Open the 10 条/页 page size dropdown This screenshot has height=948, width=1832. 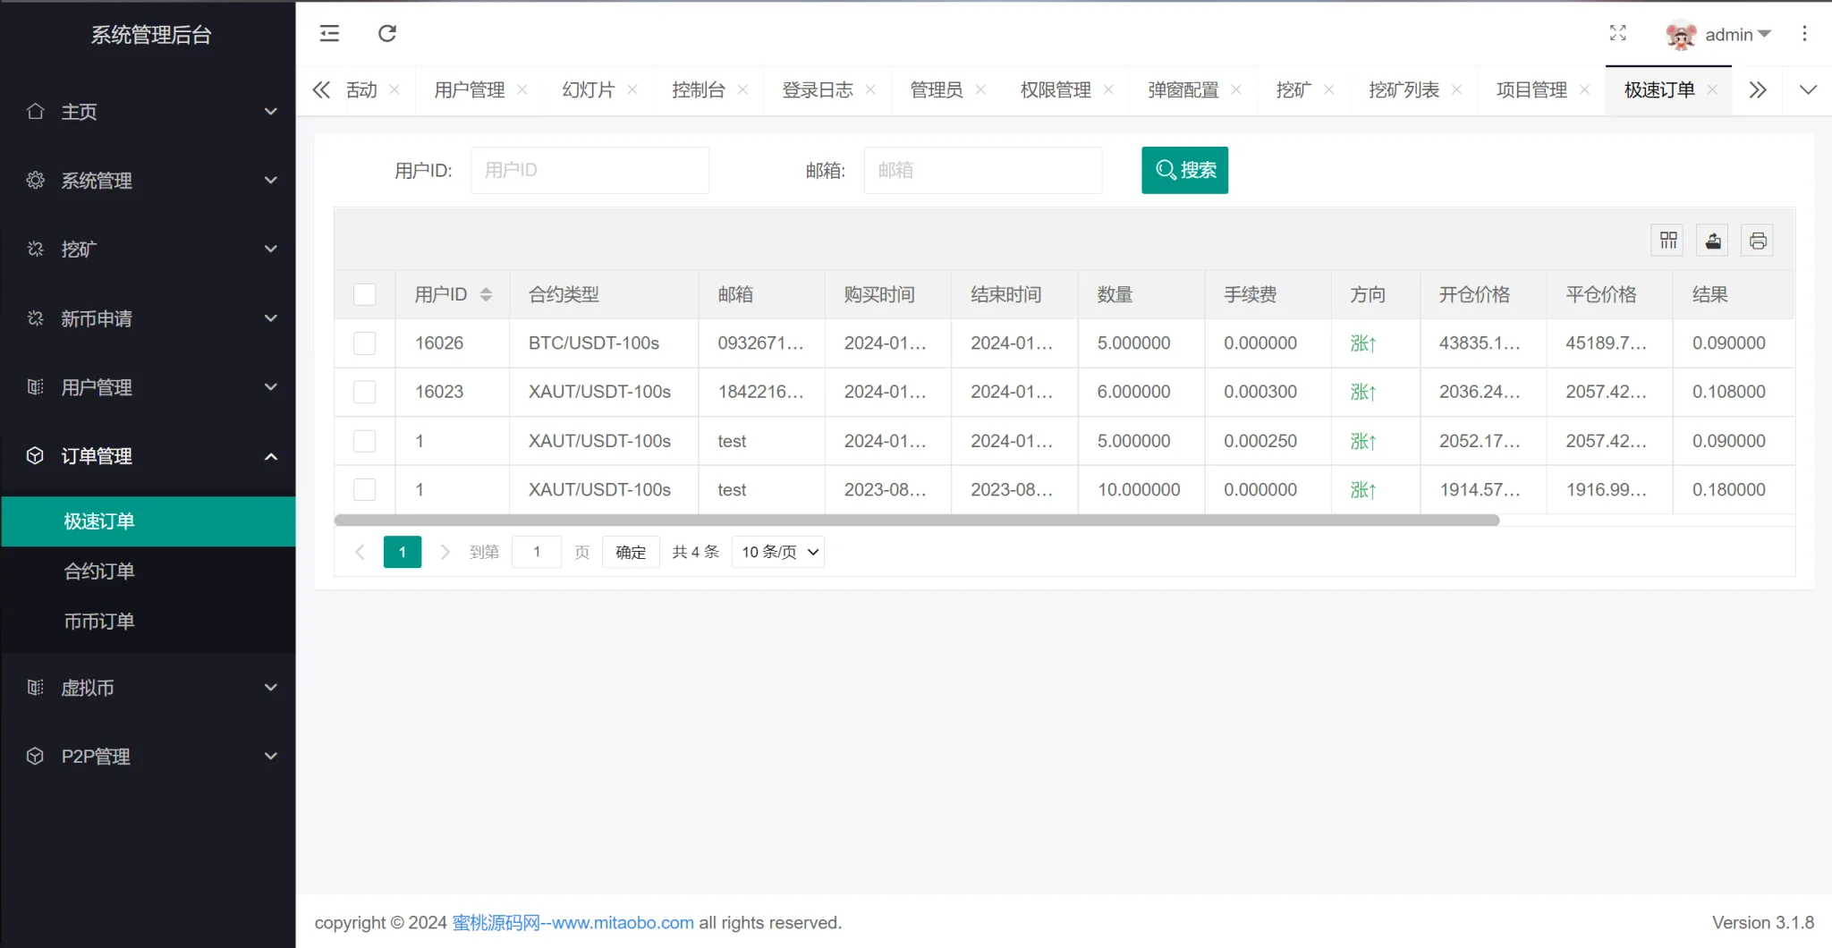[x=778, y=552]
